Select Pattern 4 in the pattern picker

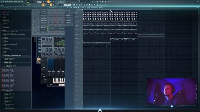[69, 20]
